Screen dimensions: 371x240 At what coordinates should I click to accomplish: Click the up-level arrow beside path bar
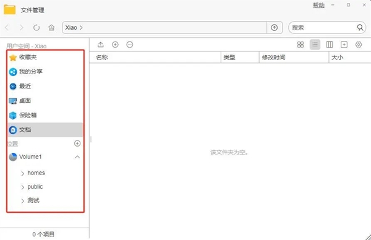pyautogui.click(x=274, y=28)
